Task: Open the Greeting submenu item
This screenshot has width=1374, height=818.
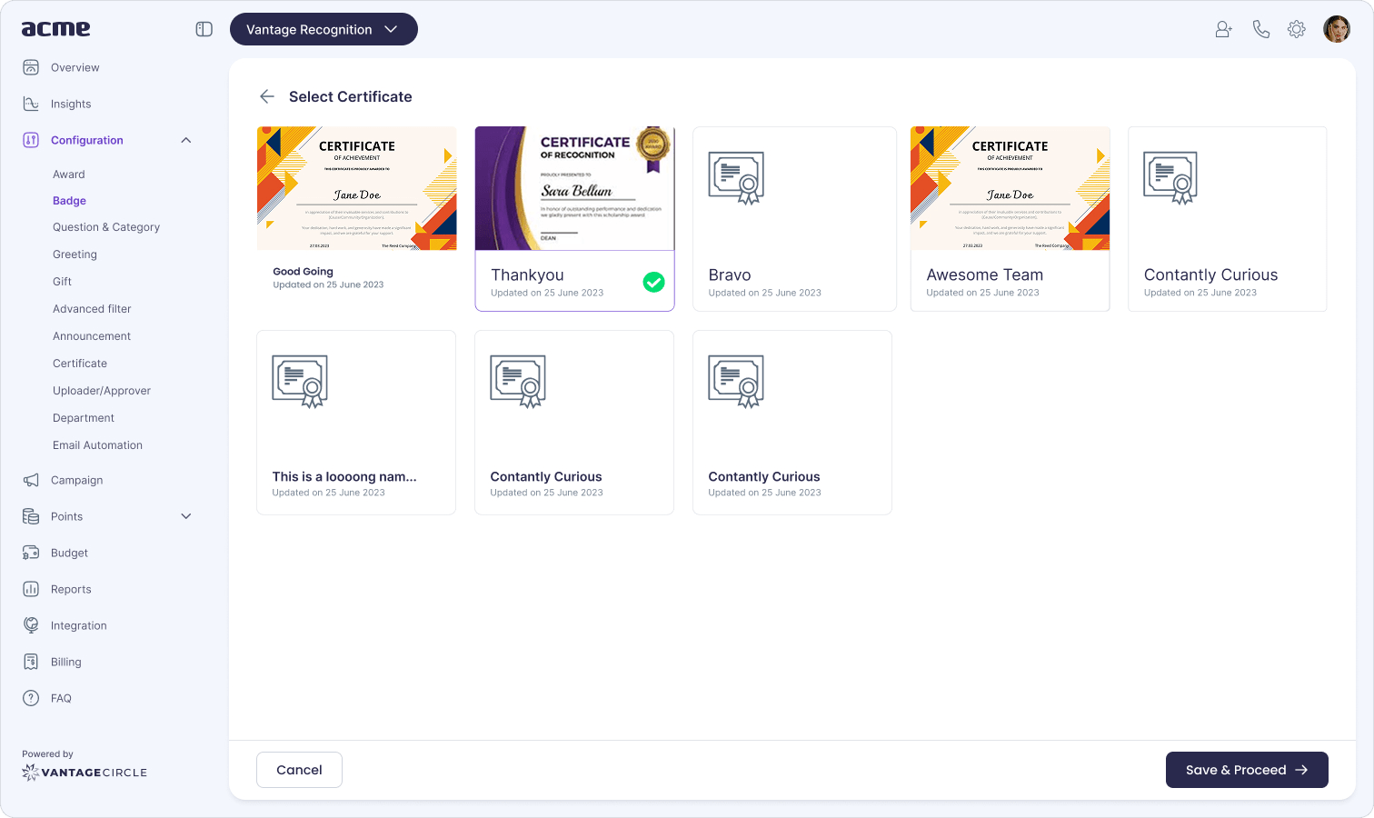Action: (75, 254)
